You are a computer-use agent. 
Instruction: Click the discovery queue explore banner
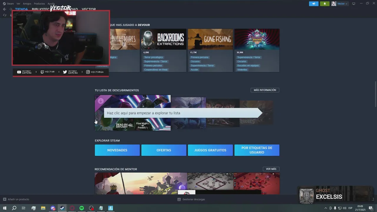click(x=183, y=113)
